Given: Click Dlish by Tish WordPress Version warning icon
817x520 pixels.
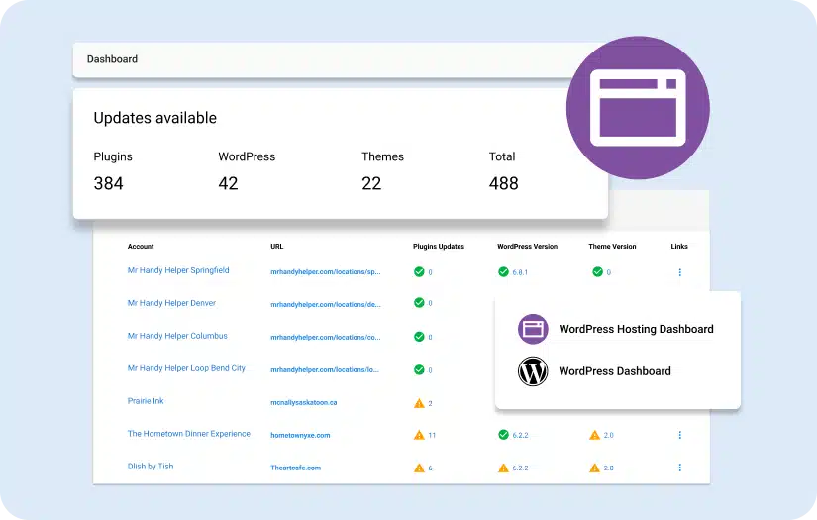Looking at the screenshot, I should (503, 468).
